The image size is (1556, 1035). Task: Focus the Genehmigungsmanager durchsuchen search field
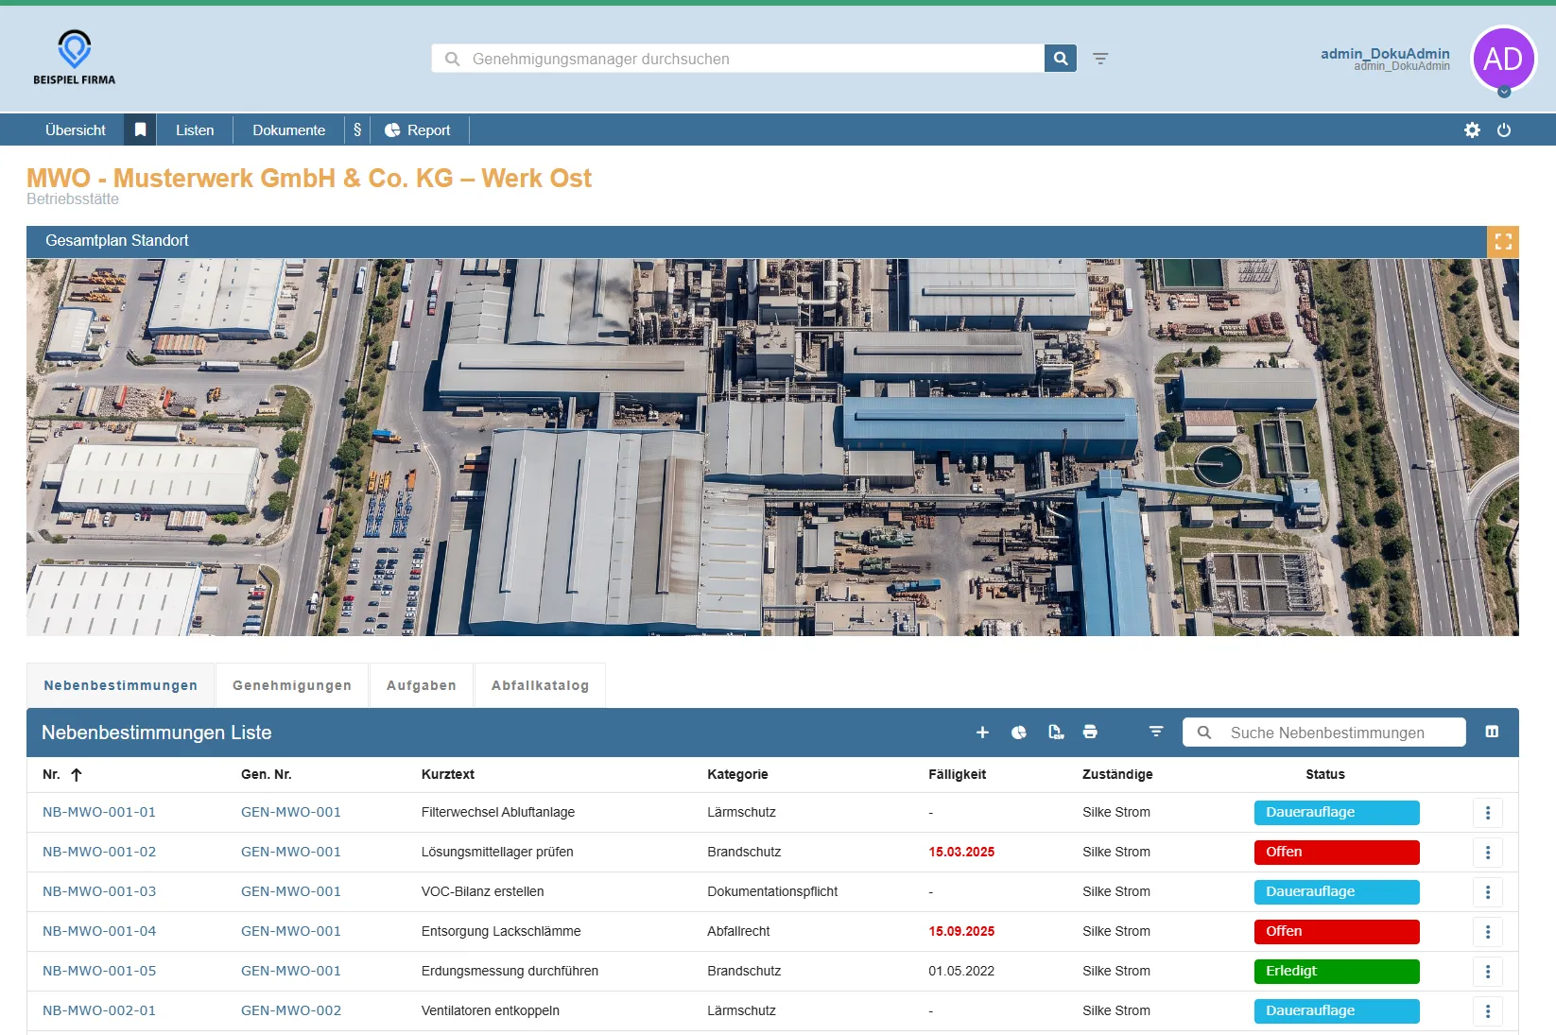(x=738, y=59)
